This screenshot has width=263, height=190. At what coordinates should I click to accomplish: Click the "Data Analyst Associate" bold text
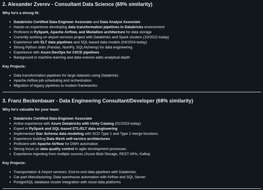(120, 22)
